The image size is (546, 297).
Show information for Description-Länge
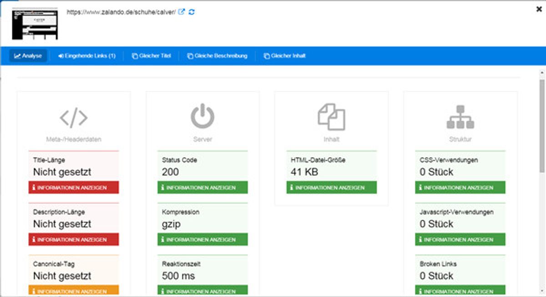tap(74, 239)
